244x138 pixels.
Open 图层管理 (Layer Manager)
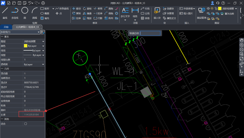tap(201, 13)
